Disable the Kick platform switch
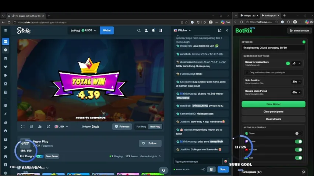314x176 pixels. [299, 158]
